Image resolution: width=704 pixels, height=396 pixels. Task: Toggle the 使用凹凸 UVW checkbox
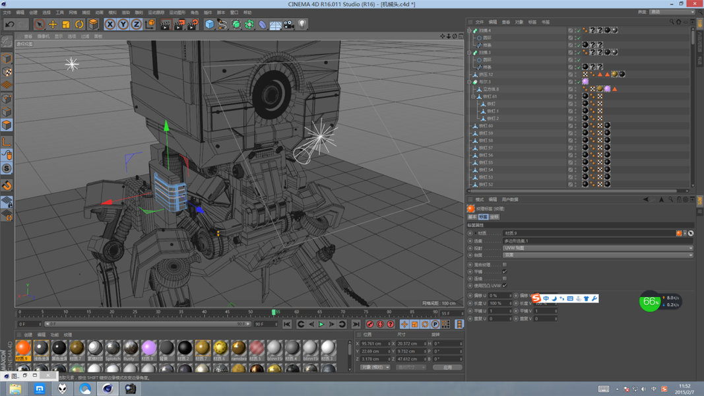(x=505, y=285)
